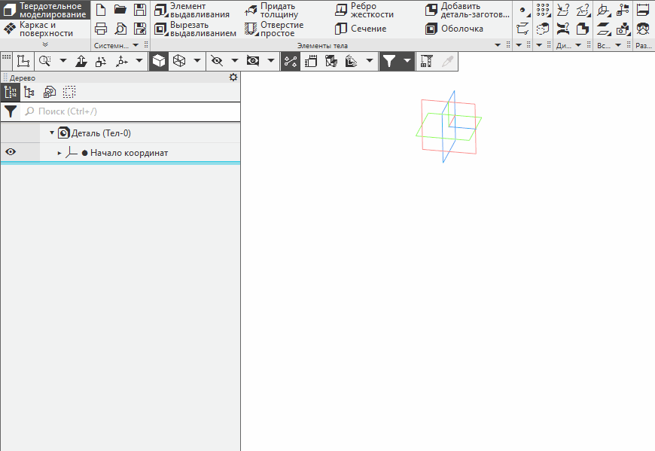The height and width of the screenshot is (451, 655).
Task: Open the filter dropdown arrow in view toolbar
Action: (x=407, y=62)
